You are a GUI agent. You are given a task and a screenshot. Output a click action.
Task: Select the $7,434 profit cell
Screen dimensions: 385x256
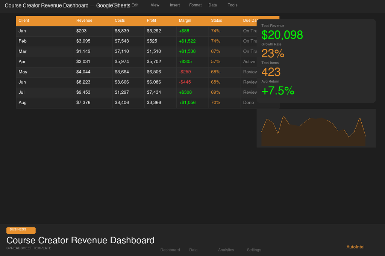161,93
